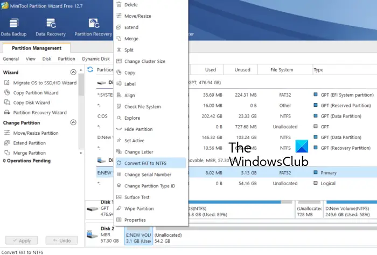Click the sidebar down scroll arrow
This screenshot has width=377, height=255.
(81, 153)
